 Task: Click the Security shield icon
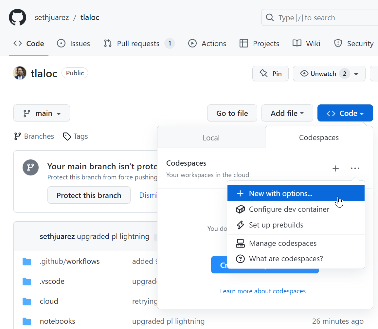coord(337,43)
